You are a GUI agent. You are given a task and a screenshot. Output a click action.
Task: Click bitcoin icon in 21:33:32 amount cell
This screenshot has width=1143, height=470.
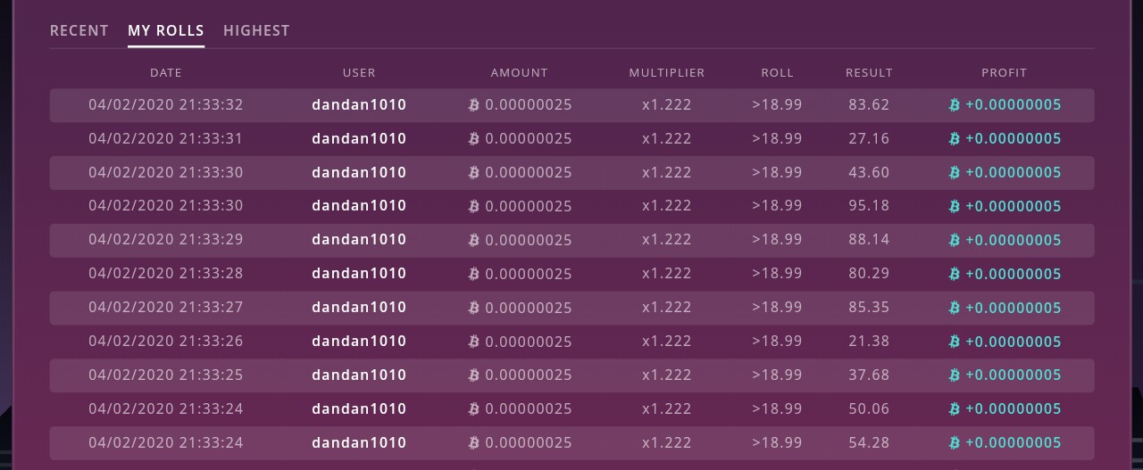pos(474,105)
